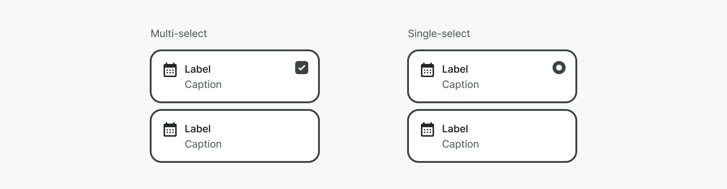
Task: Click "Caption" text in top Single-select card
Action: coord(461,84)
